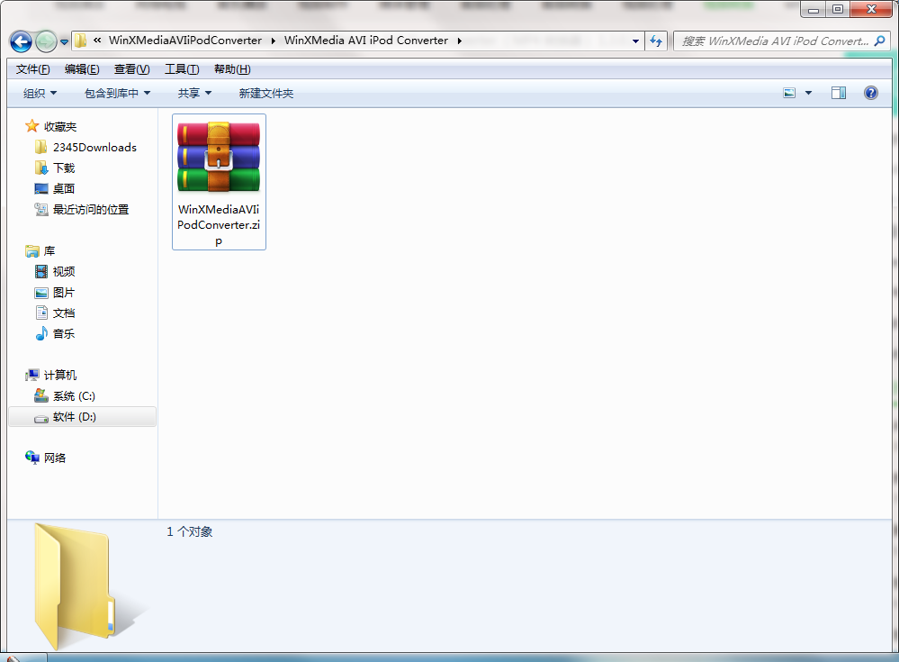The width and height of the screenshot is (899, 662).
Task: Click the 系统 (C:) drive icon
Action: [41, 395]
